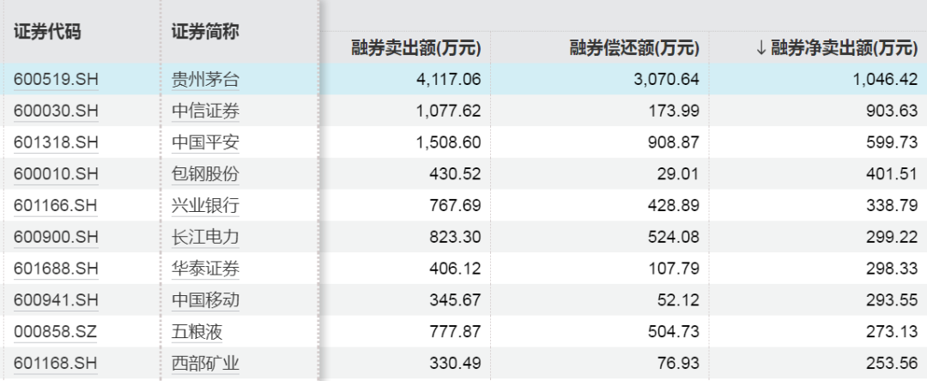Open 贵州茅台 stock name link
Image resolution: width=927 pixels, height=381 pixels.
pyautogui.click(x=205, y=80)
